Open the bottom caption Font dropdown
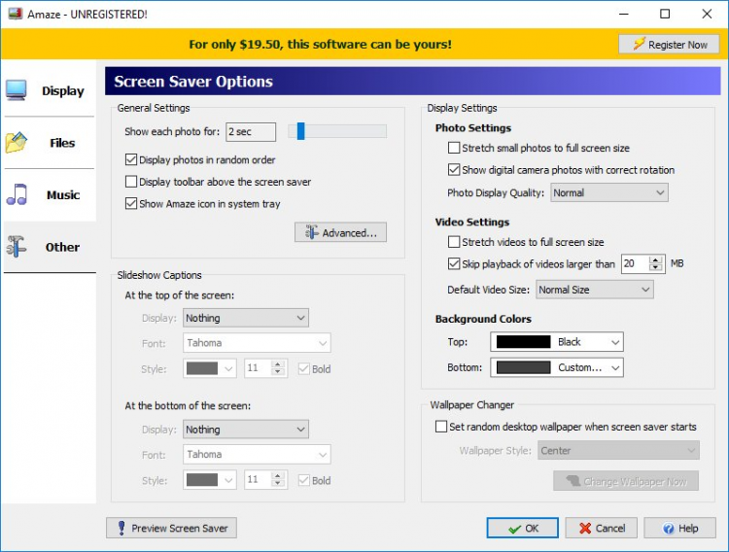Screen dimensions: 729x552 [x=257, y=455]
